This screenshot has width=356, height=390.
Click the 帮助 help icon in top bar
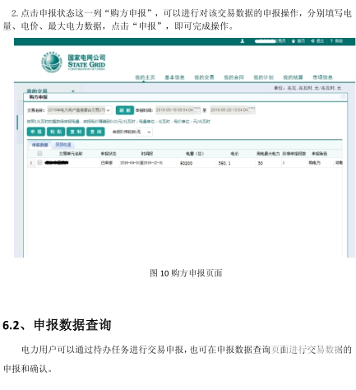click(x=331, y=41)
